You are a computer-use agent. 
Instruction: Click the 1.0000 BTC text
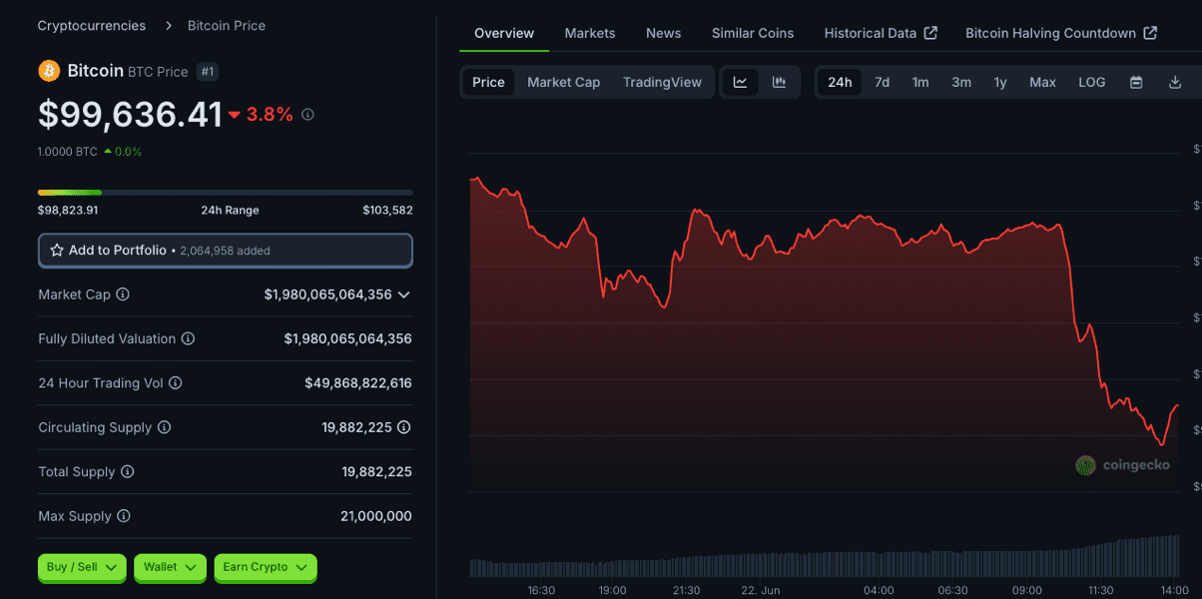pyautogui.click(x=68, y=152)
